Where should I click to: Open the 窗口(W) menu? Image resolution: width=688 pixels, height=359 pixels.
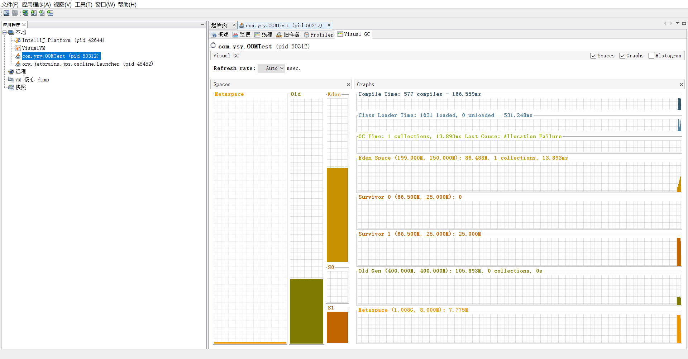[x=105, y=5]
